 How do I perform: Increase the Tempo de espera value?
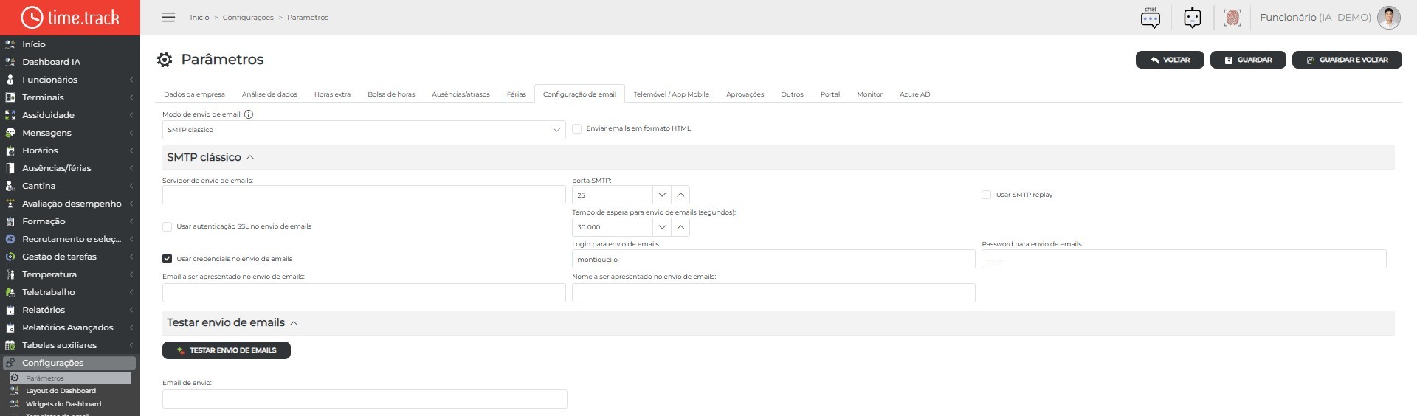tap(680, 227)
